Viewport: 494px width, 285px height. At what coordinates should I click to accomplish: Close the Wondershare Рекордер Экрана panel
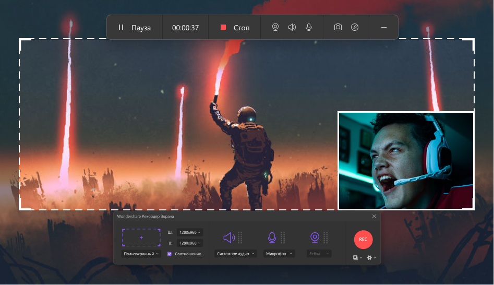coord(374,216)
